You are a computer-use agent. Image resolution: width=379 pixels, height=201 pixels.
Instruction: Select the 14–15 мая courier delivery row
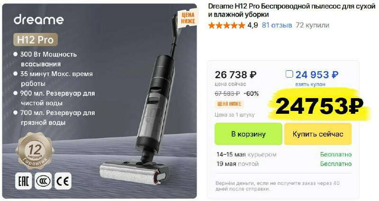point(284,155)
